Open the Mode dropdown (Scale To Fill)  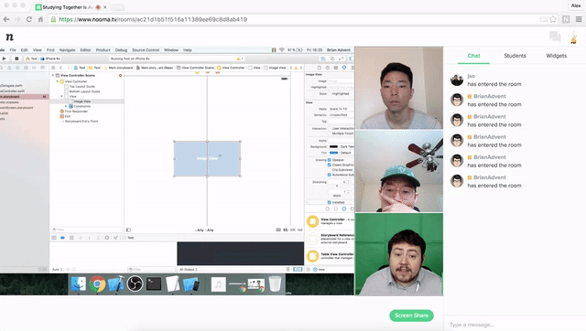click(341, 109)
